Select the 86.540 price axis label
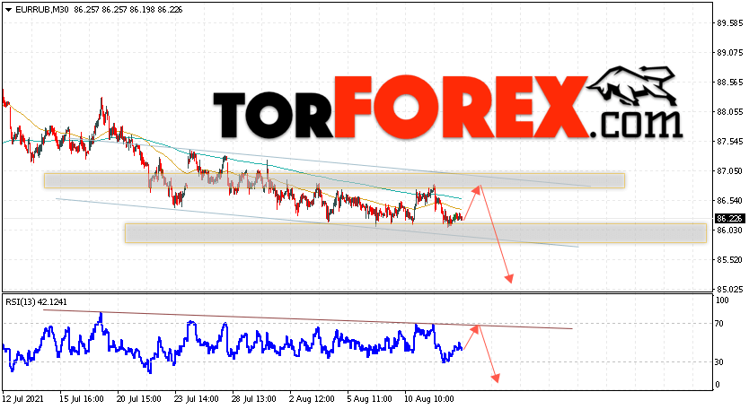The height and width of the screenshot is (409, 749). 730,200
